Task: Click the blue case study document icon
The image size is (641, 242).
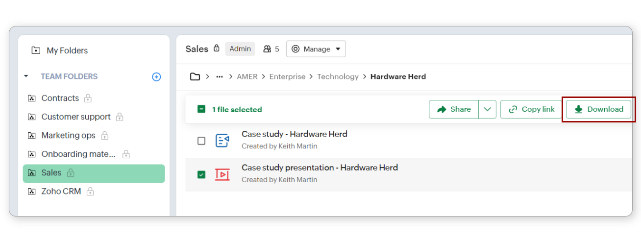Action: click(x=222, y=141)
